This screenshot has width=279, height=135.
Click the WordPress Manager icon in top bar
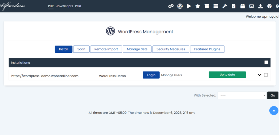pos(180,6)
